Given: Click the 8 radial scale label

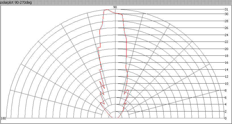Looking at the screenshot, I should 225,90.
